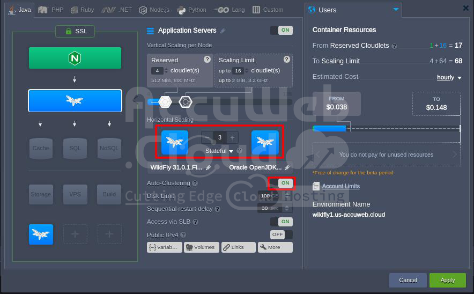Add a Storage node
Screen dimensions: 474x294
(x=41, y=194)
